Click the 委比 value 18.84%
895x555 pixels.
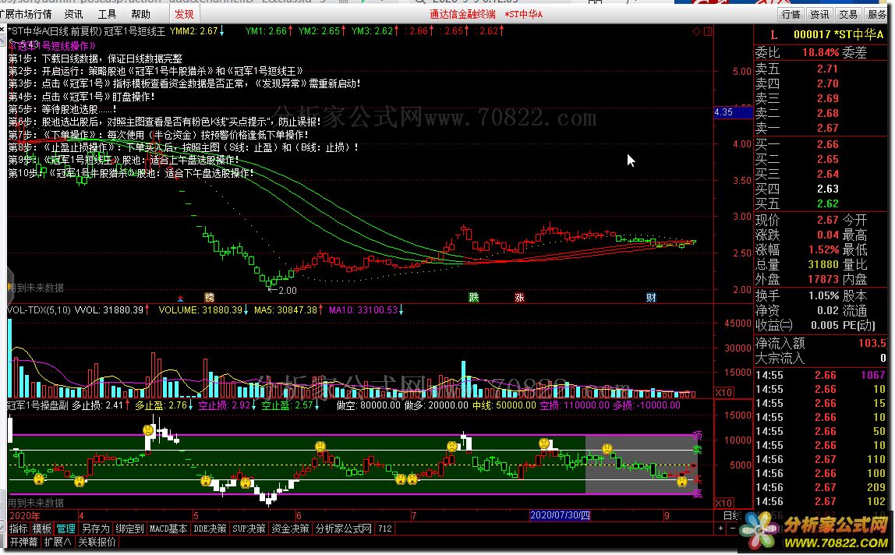(820, 52)
